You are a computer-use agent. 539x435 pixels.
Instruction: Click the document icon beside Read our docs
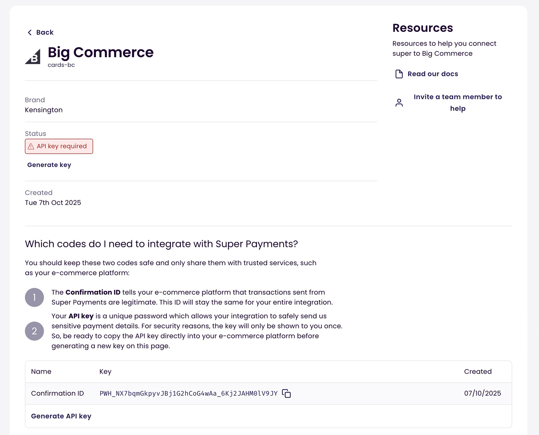click(399, 74)
